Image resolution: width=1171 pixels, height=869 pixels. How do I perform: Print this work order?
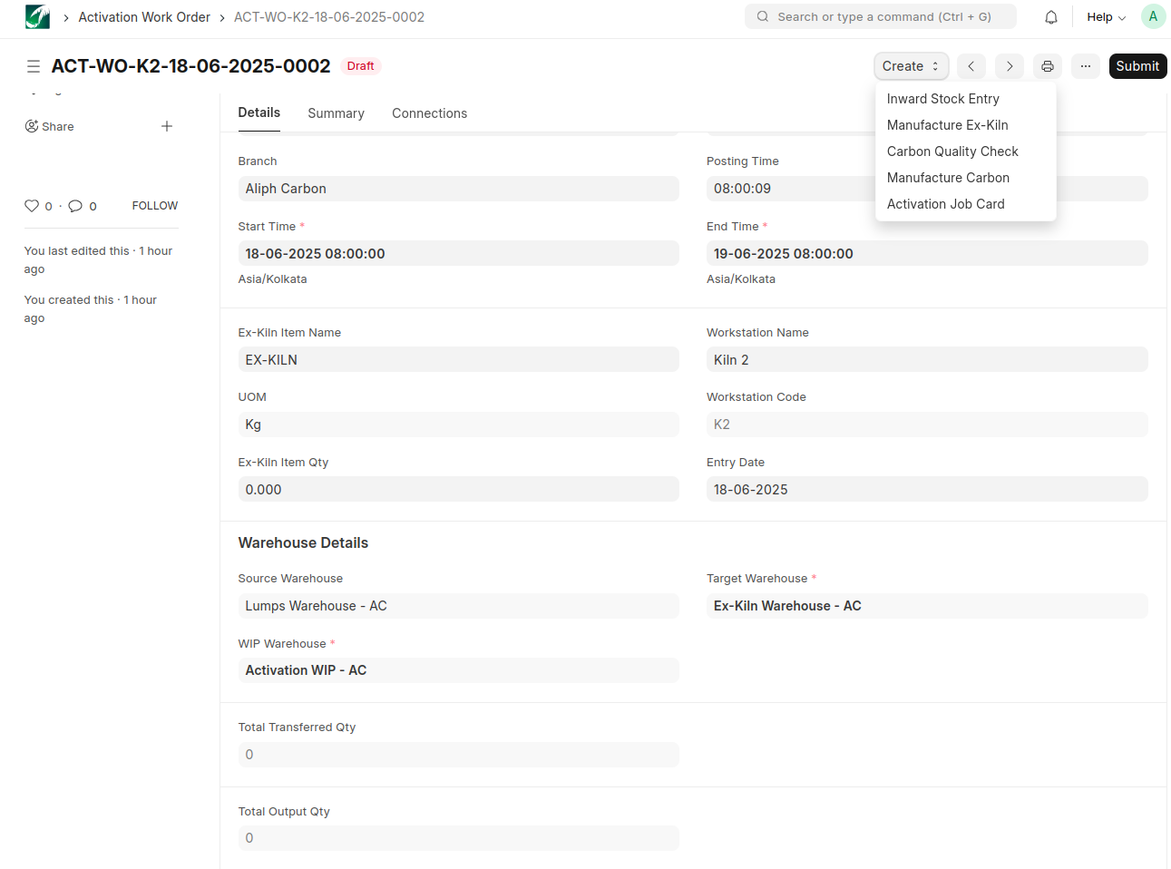(1048, 66)
